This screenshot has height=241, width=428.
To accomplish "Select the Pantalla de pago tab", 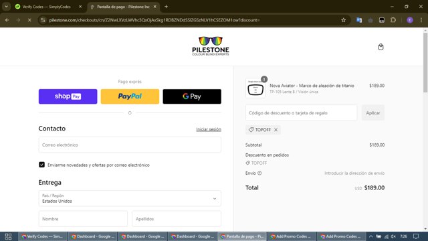I will pyautogui.click(x=123, y=7).
